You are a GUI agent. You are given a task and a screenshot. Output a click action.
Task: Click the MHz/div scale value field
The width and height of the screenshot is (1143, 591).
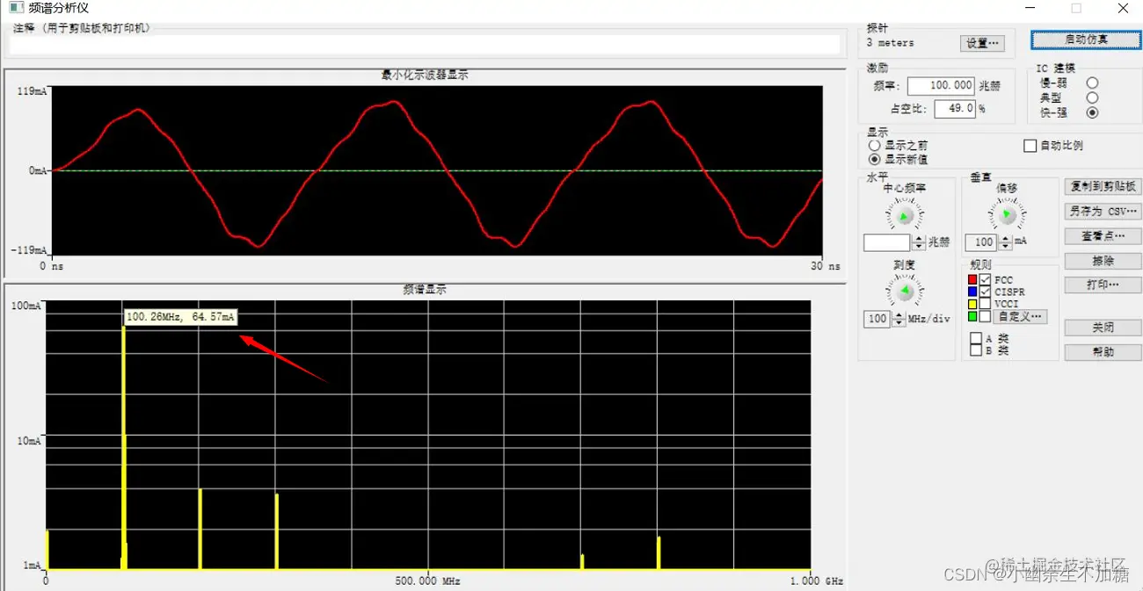tap(877, 319)
